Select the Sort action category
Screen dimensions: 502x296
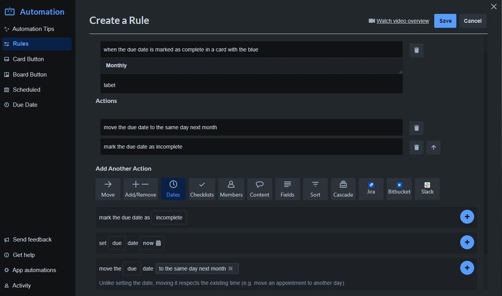tap(315, 188)
